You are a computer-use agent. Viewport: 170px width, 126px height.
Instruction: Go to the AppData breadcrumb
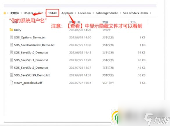click(67, 13)
